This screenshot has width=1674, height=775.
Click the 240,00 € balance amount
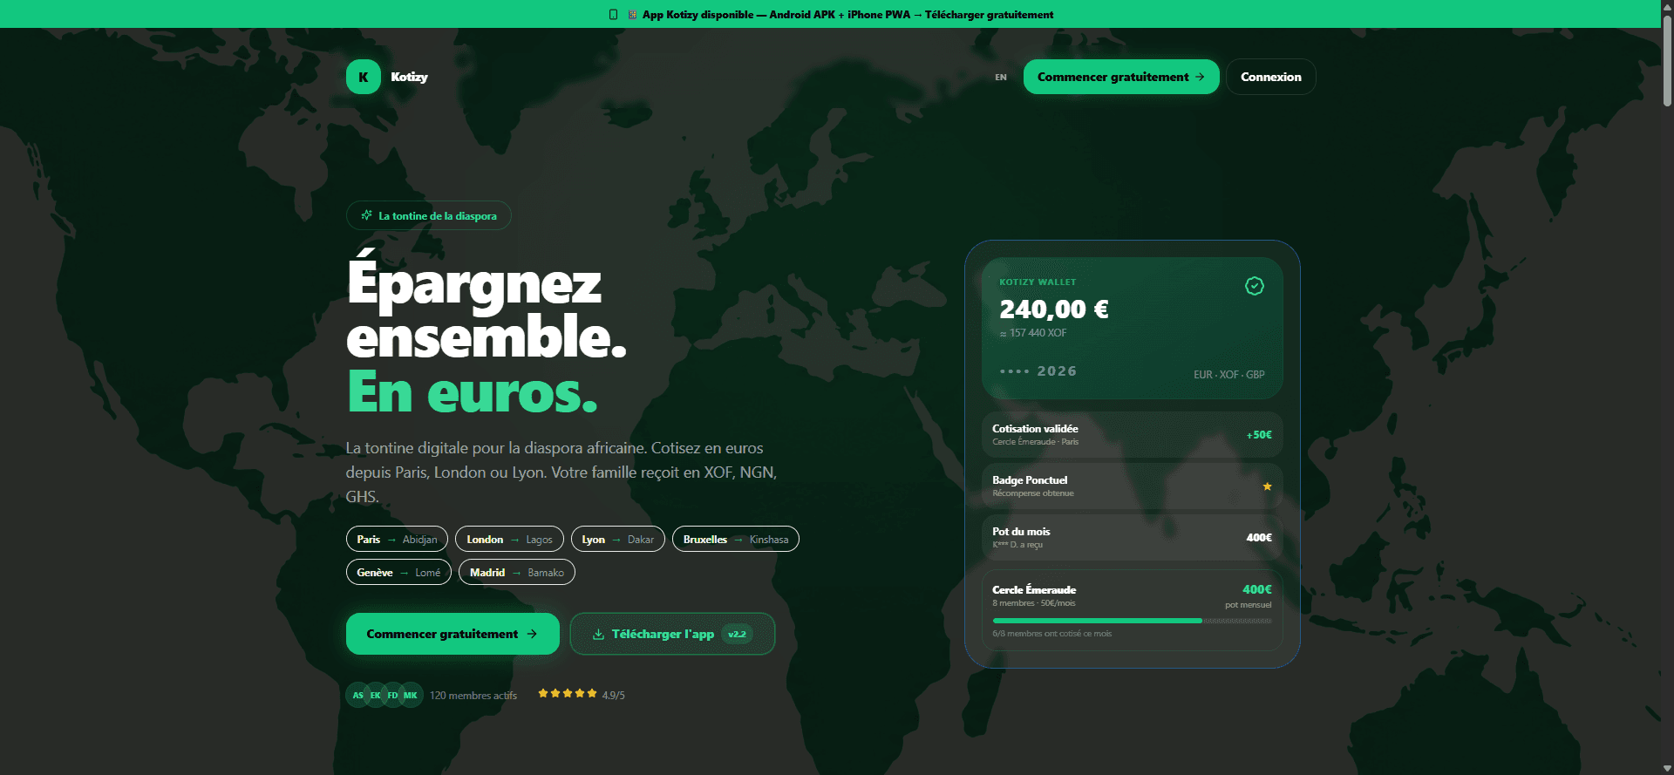click(x=1054, y=309)
